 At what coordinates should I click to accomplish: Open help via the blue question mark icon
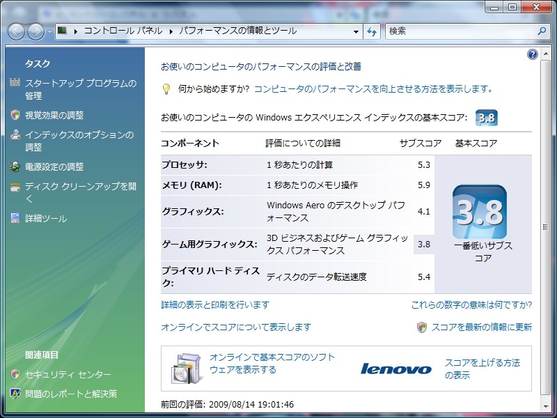tap(532, 54)
